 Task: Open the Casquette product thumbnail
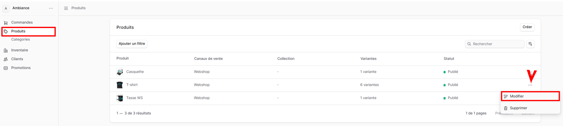click(x=120, y=72)
